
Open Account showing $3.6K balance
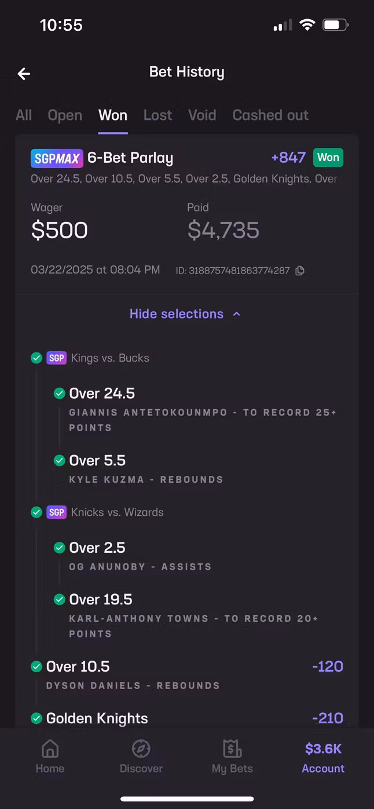[x=323, y=757]
